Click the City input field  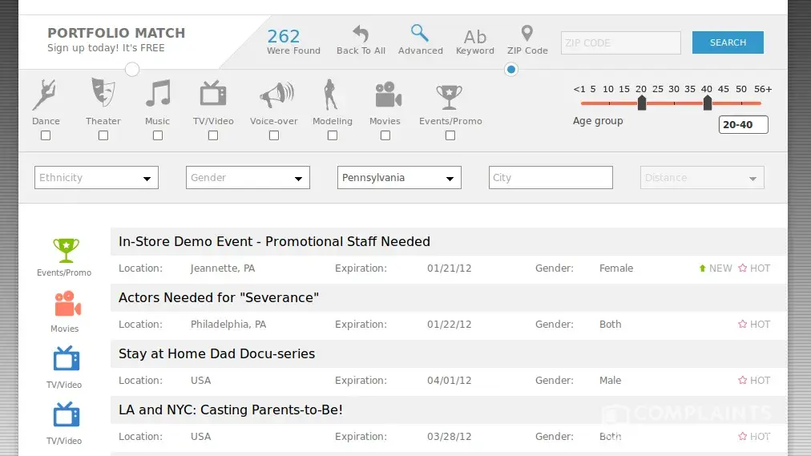pos(551,178)
